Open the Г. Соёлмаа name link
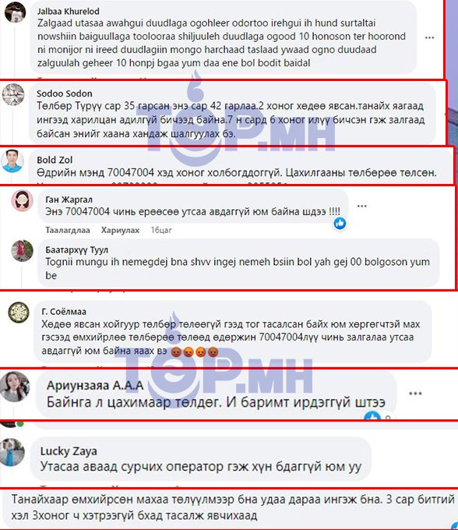The width and height of the screenshot is (458, 530). (64, 311)
